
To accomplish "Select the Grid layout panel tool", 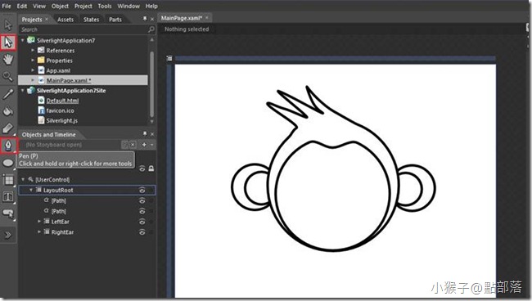I will pyautogui.click(x=8, y=180).
